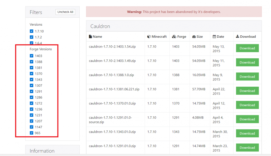Click the Information panel heading
This screenshot has width=271, height=156.
42,151
